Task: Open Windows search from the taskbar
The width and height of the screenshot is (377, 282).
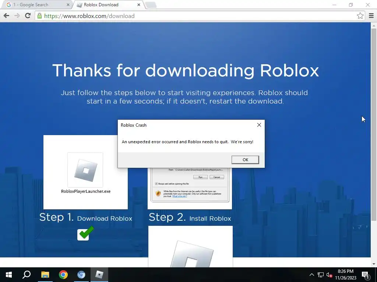Action: (x=27, y=275)
